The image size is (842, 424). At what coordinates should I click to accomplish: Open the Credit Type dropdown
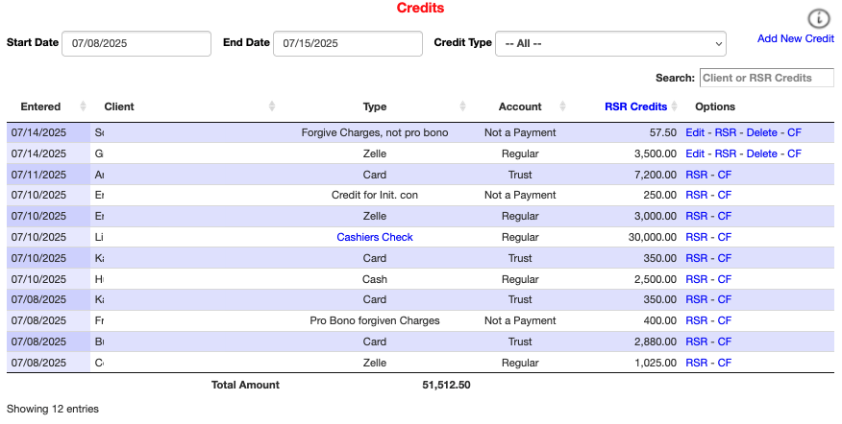(x=610, y=43)
